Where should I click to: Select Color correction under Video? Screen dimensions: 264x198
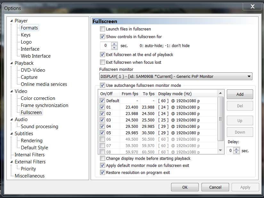click(x=38, y=98)
